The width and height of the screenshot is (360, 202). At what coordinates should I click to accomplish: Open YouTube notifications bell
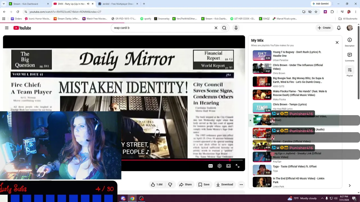click(x=339, y=28)
